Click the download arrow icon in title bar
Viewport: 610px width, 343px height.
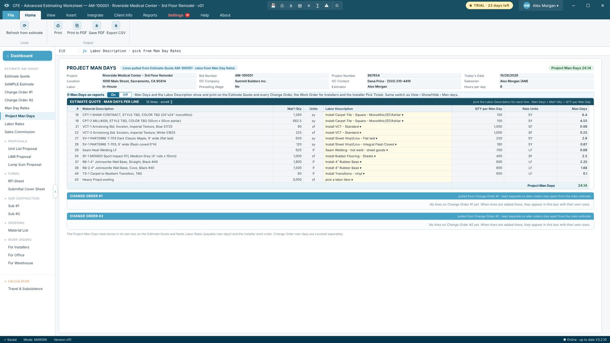pos(291,6)
